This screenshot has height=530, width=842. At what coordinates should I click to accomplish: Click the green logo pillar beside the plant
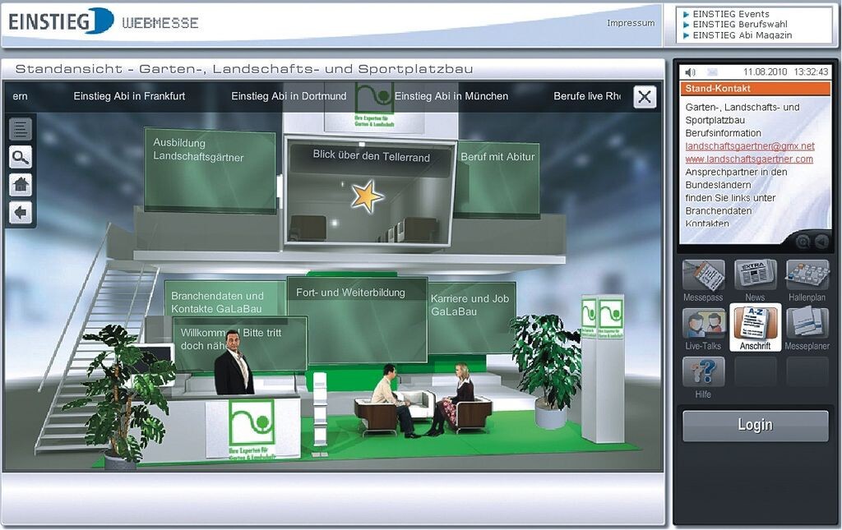click(x=603, y=370)
